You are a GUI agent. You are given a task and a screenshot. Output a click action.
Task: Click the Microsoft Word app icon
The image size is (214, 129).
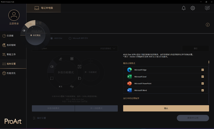click(129, 90)
